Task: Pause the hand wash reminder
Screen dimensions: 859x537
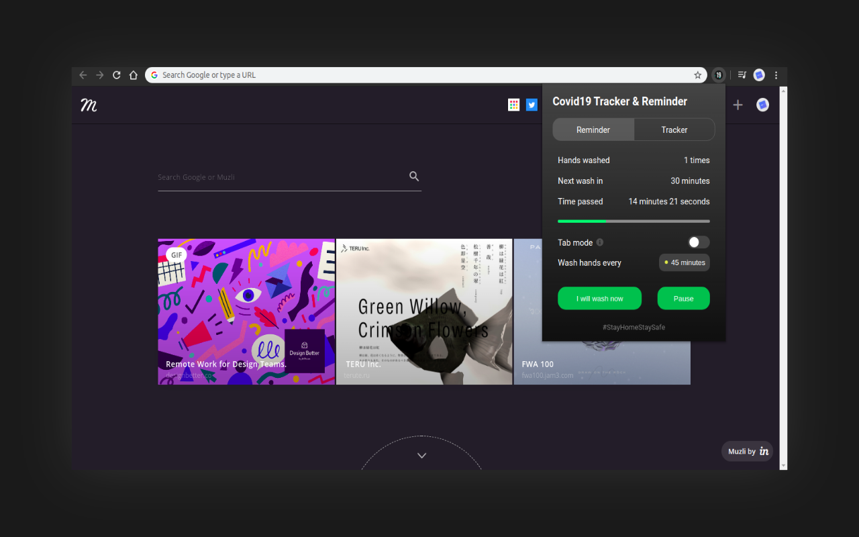Action: pos(683,299)
